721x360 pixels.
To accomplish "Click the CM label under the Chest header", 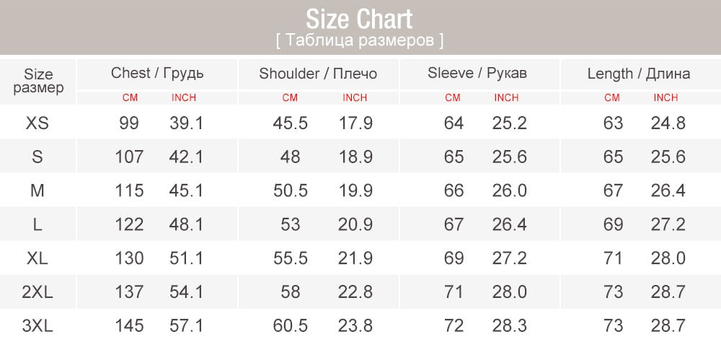I will (x=130, y=97).
